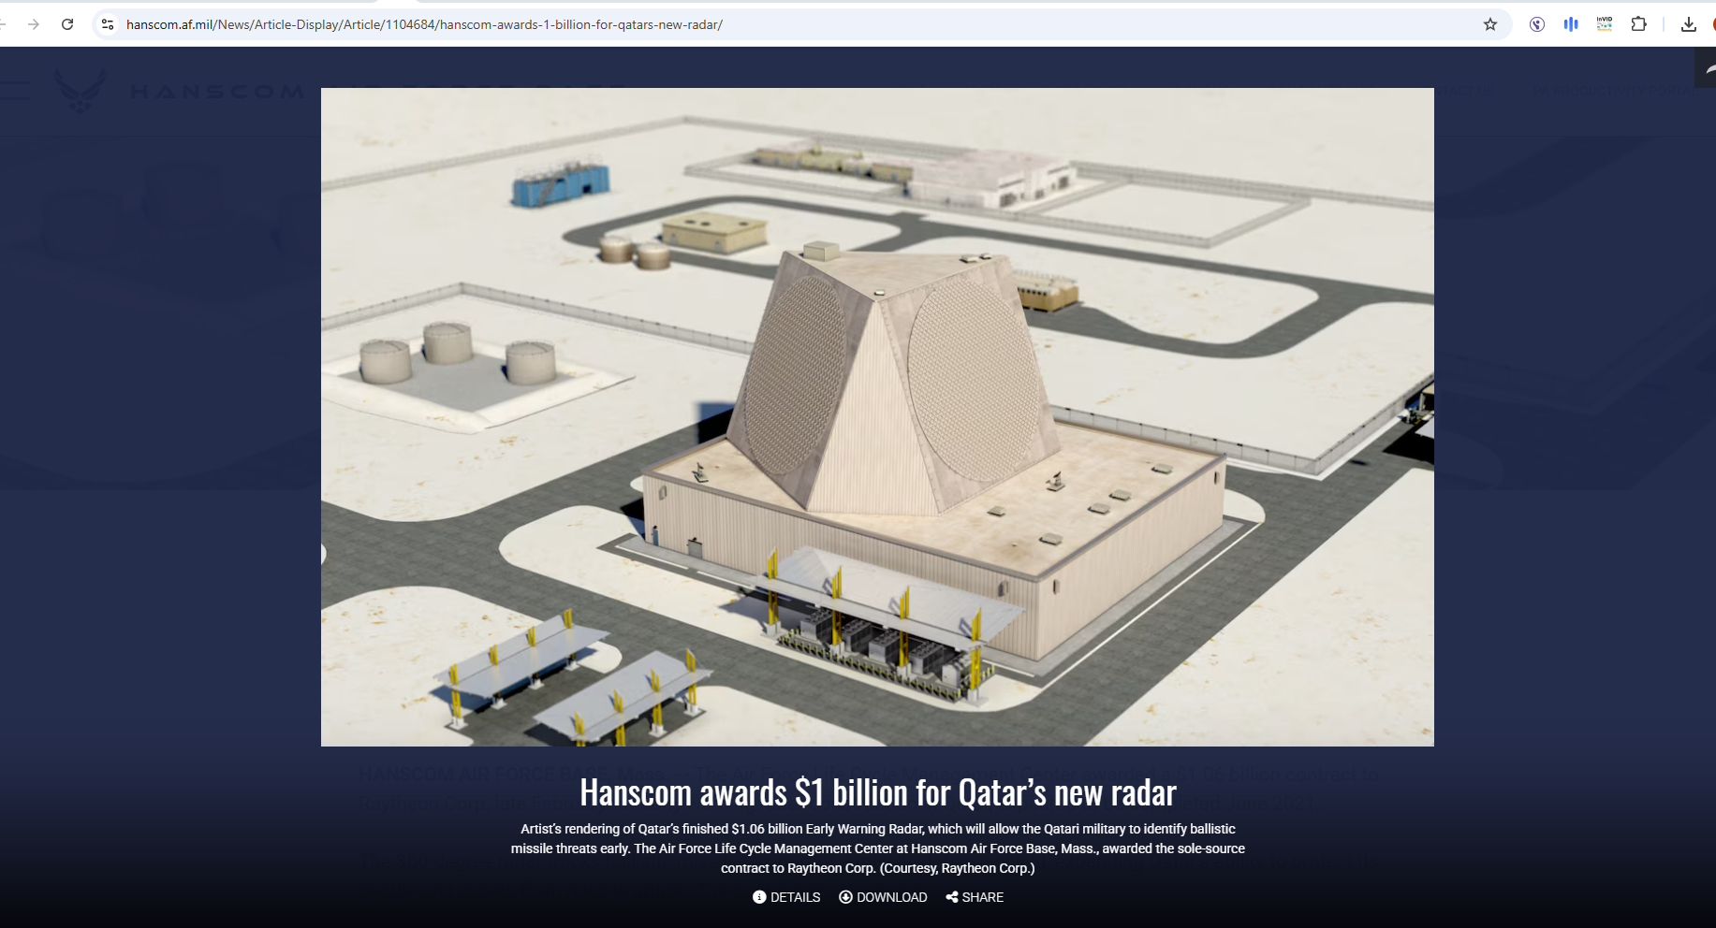
Task: Reload the page with the refresh icon
Action: click(67, 24)
